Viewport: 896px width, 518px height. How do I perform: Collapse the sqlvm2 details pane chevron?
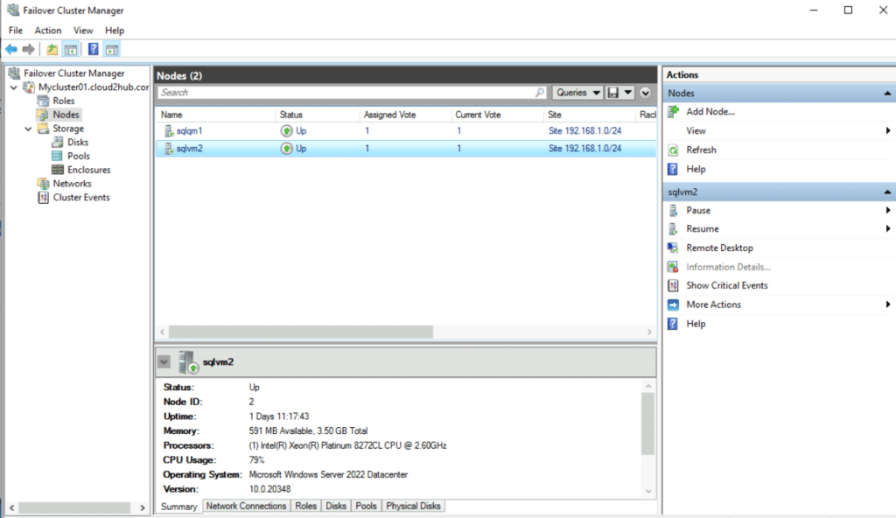click(164, 361)
